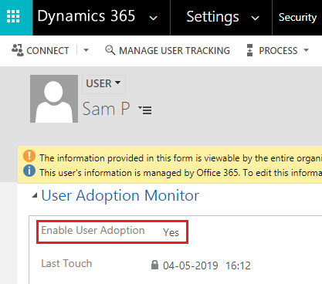
Task: Click the Enable User Adoption label
Action: tap(93, 231)
